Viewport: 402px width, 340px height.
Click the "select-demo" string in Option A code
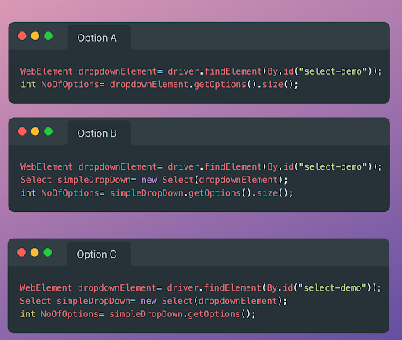pos(333,71)
